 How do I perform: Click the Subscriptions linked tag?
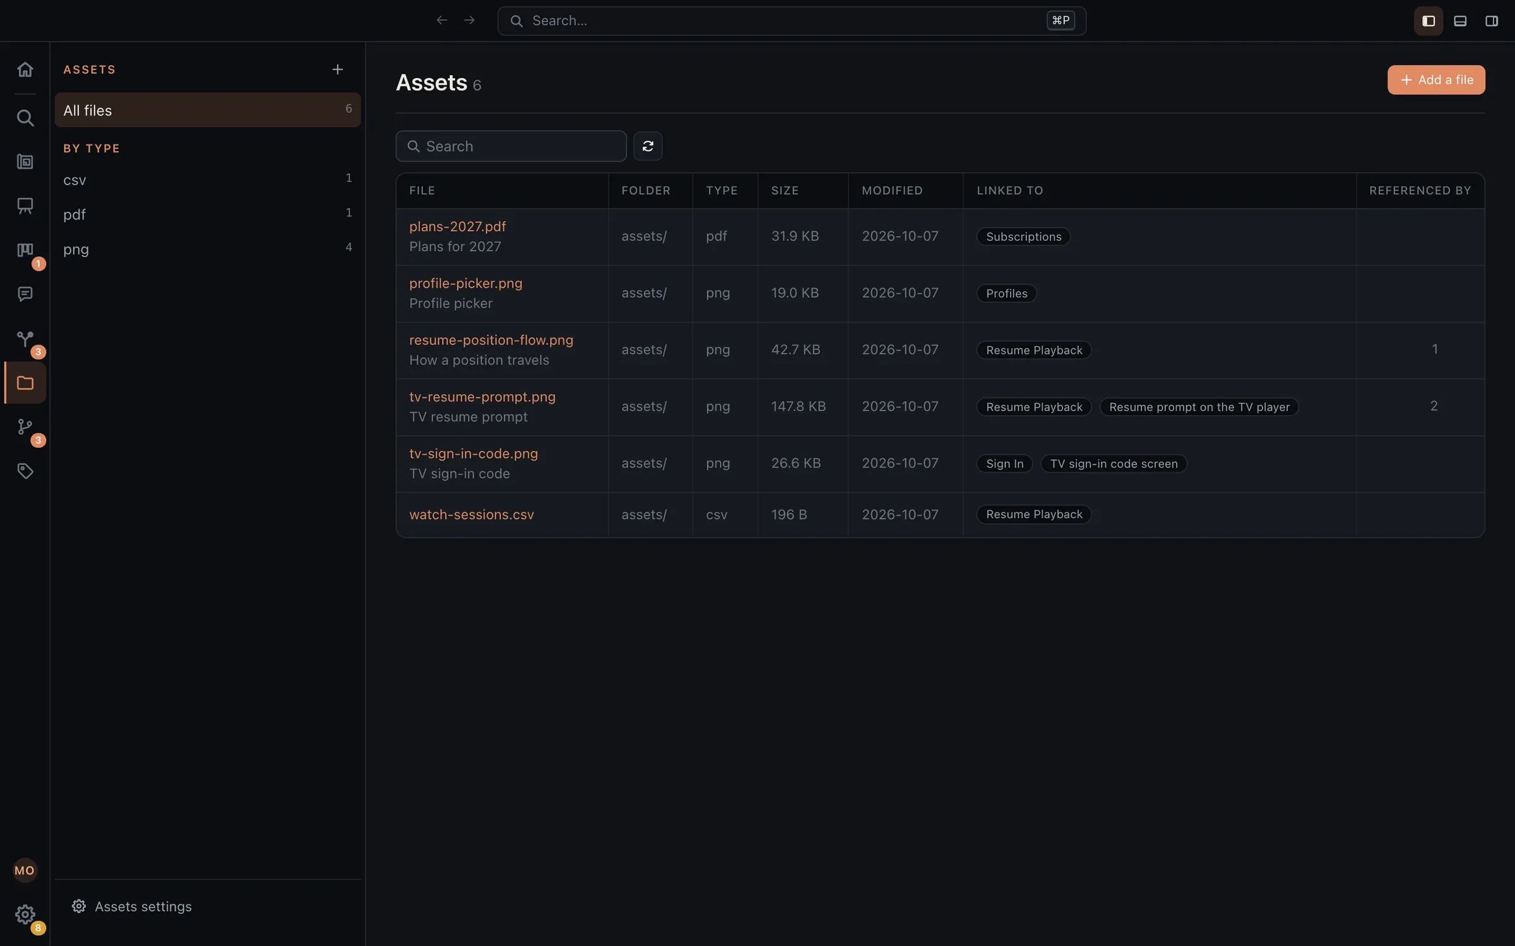point(1023,237)
